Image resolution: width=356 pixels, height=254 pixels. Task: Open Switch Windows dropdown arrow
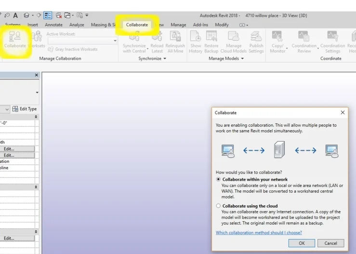tap(73, 15)
